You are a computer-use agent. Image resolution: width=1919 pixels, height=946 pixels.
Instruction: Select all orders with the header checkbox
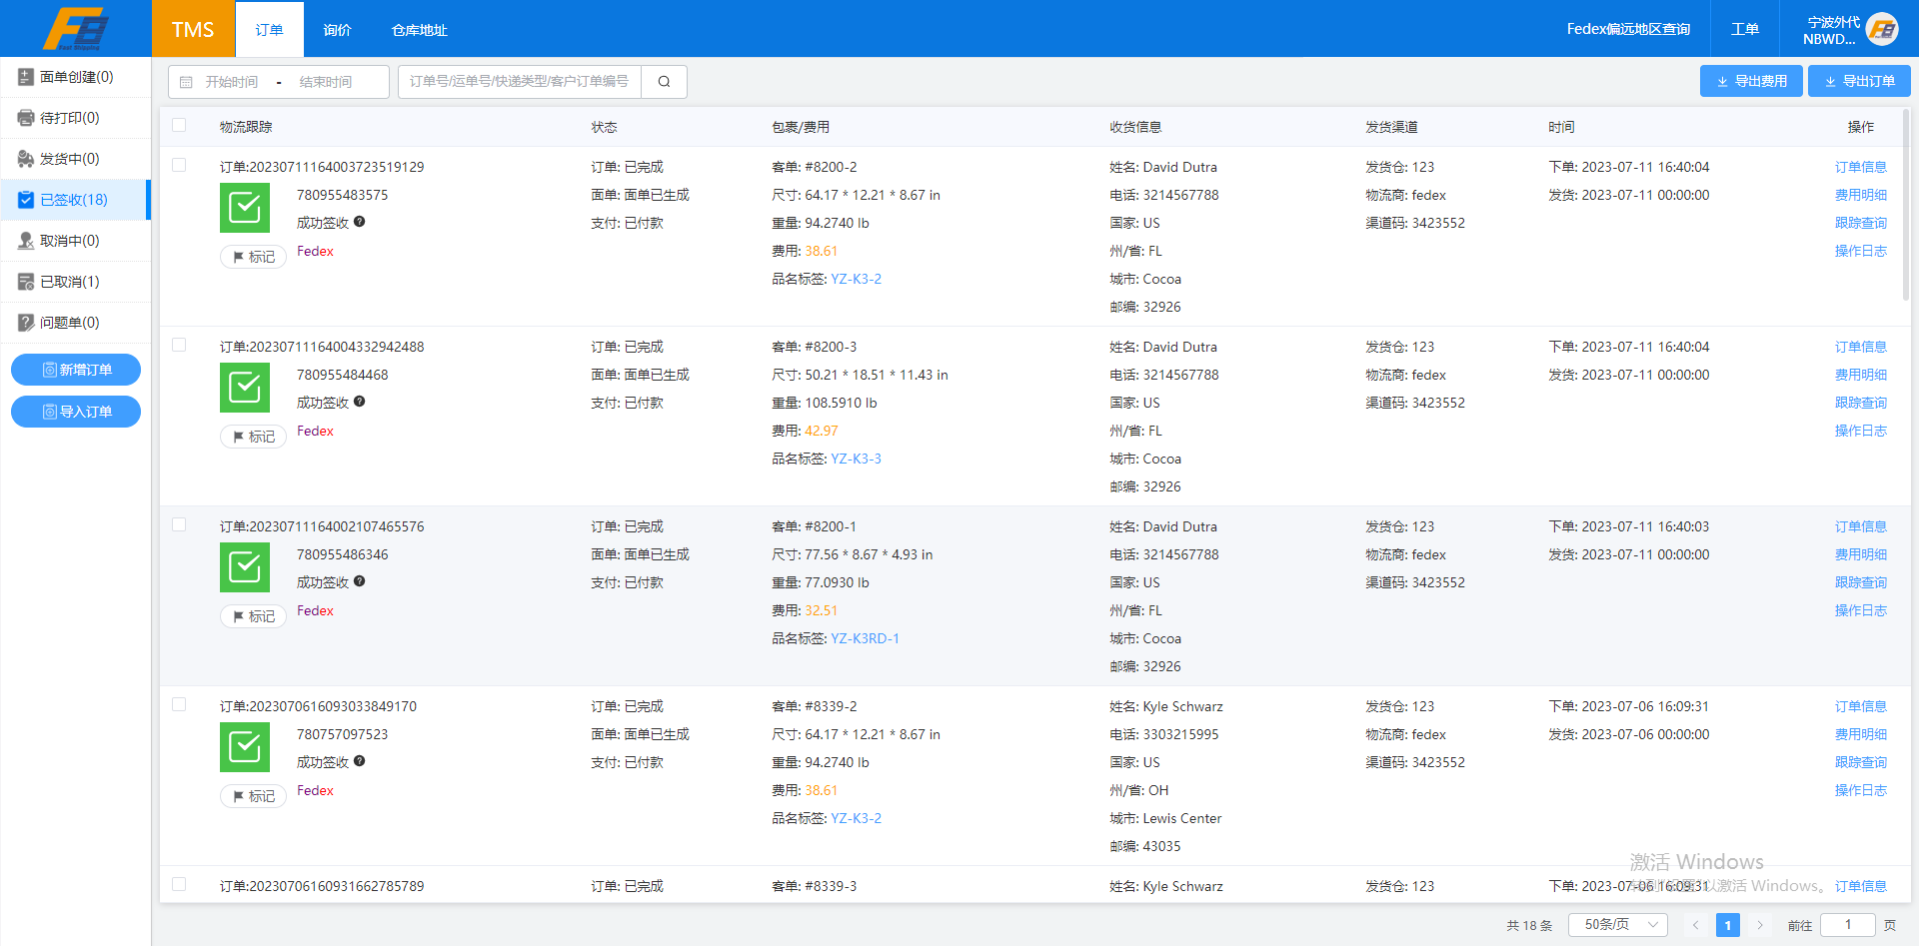pos(179,125)
